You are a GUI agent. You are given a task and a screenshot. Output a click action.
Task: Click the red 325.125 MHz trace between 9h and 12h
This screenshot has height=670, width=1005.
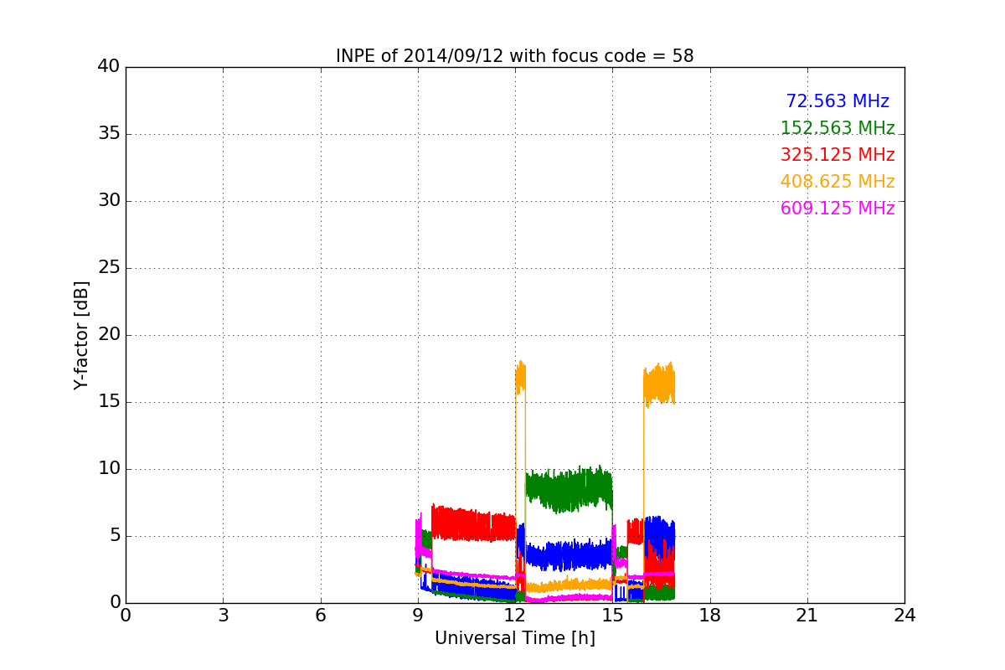pyautogui.click(x=473, y=524)
